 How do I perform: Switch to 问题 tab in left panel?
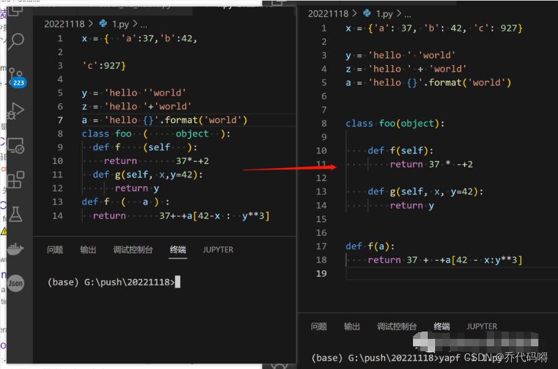click(55, 249)
